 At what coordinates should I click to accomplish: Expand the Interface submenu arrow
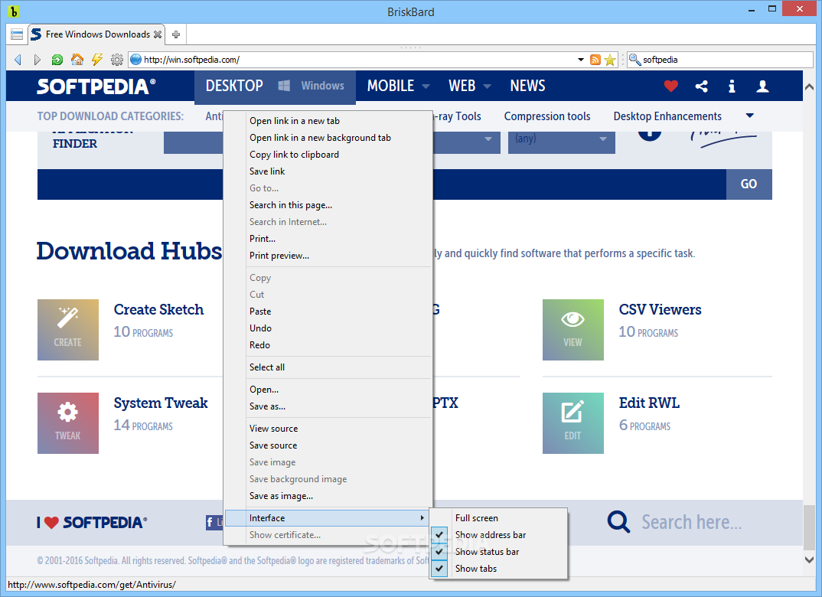422,518
